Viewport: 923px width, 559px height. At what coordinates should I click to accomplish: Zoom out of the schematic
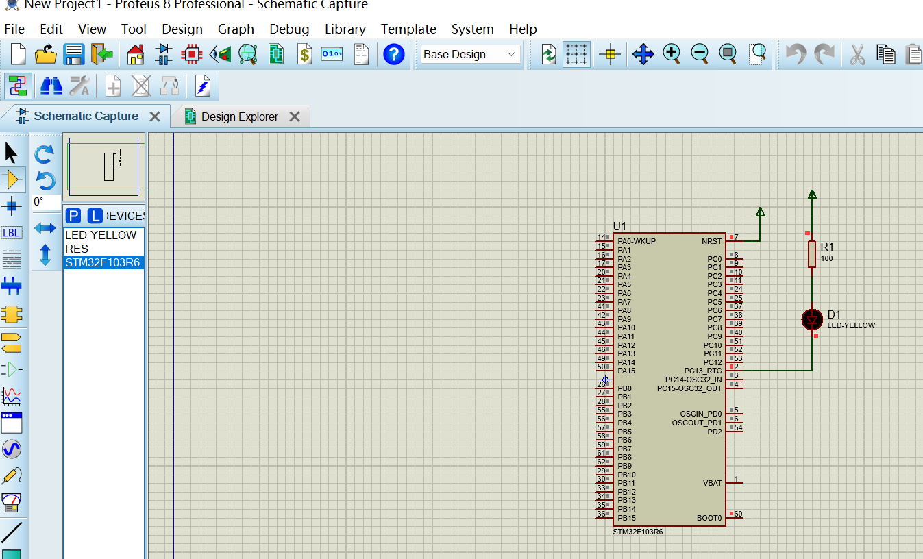coord(700,54)
